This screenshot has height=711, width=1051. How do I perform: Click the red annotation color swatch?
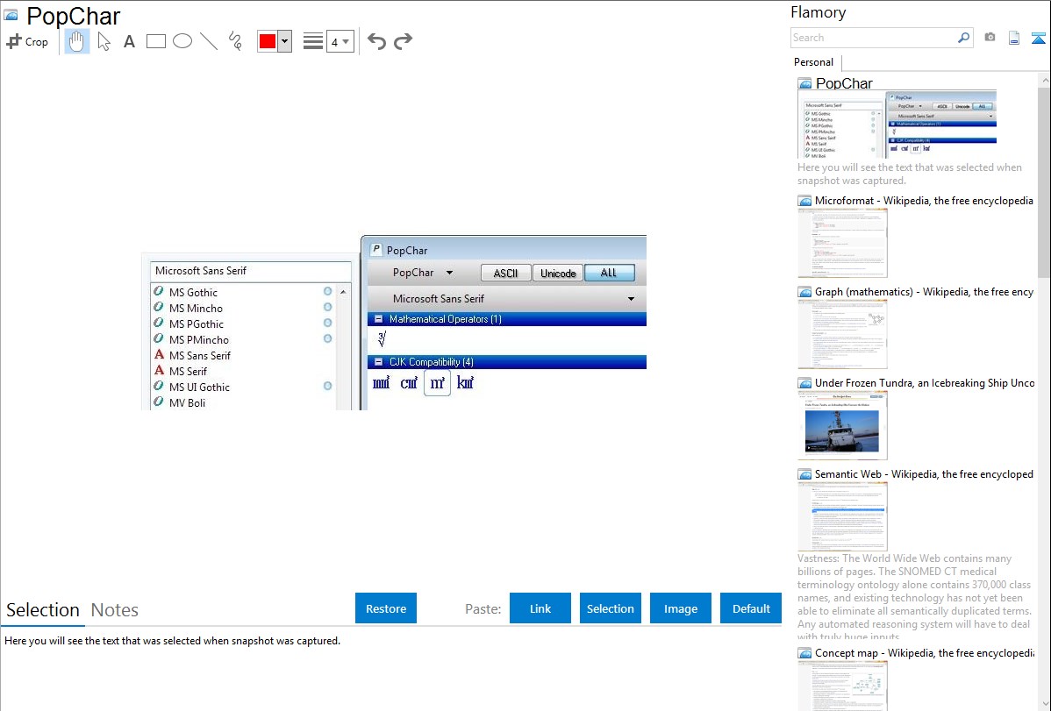click(x=268, y=41)
